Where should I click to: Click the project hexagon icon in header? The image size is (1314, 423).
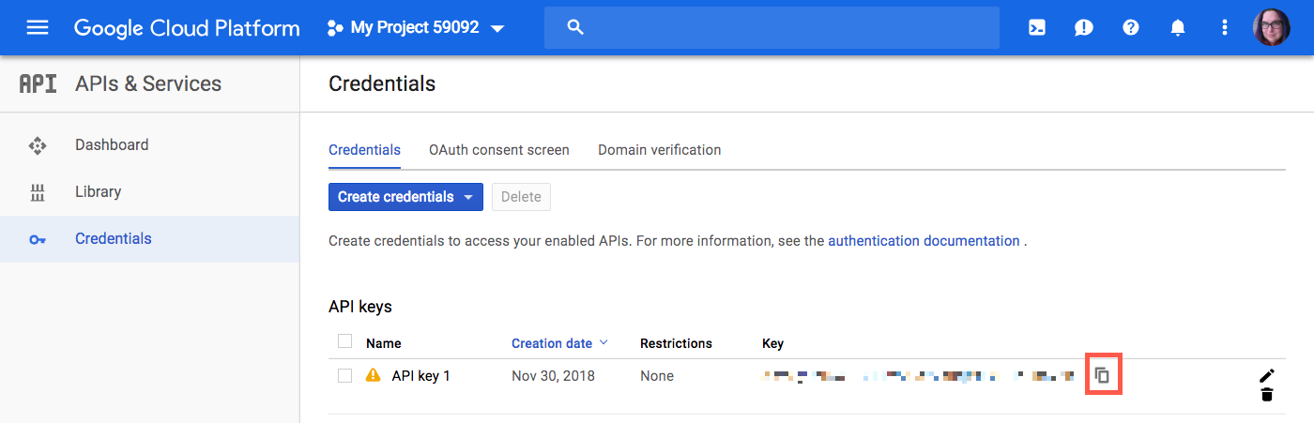click(x=334, y=28)
